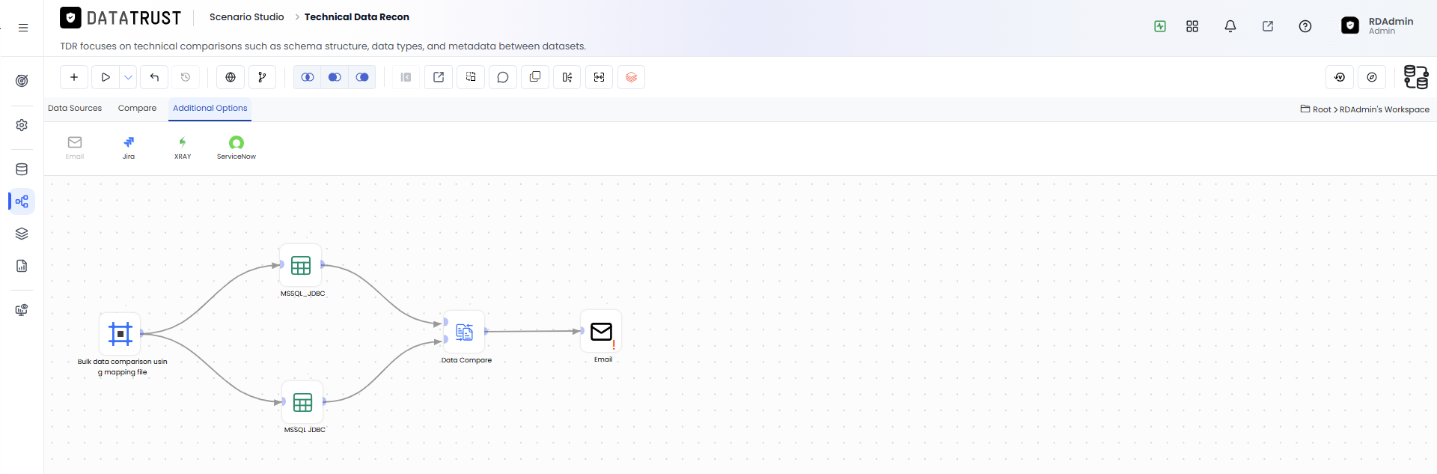
Task: Click the undo arrow toolbar button
Action: pyautogui.click(x=154, y=77)
